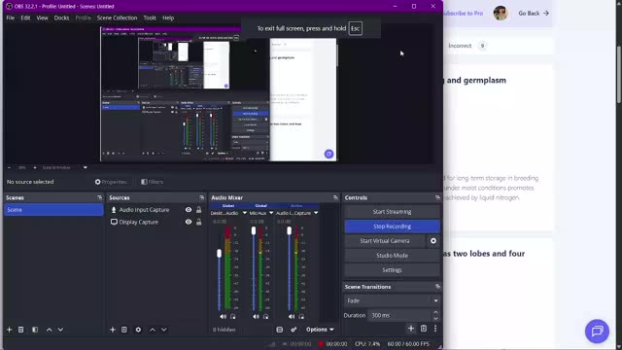Toggle Display Capture visibility eye
The image size is (622, 350).
point(189,222)
